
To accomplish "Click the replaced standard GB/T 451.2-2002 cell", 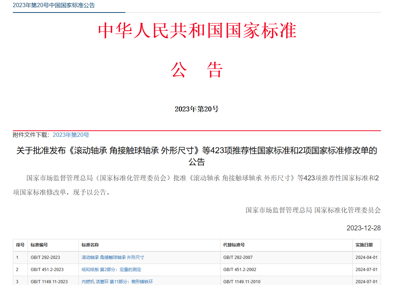I will (x=240, y=270).
